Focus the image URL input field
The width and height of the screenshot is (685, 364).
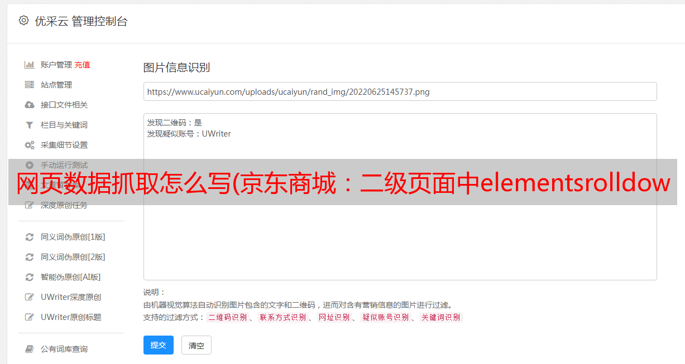(400, 91)
